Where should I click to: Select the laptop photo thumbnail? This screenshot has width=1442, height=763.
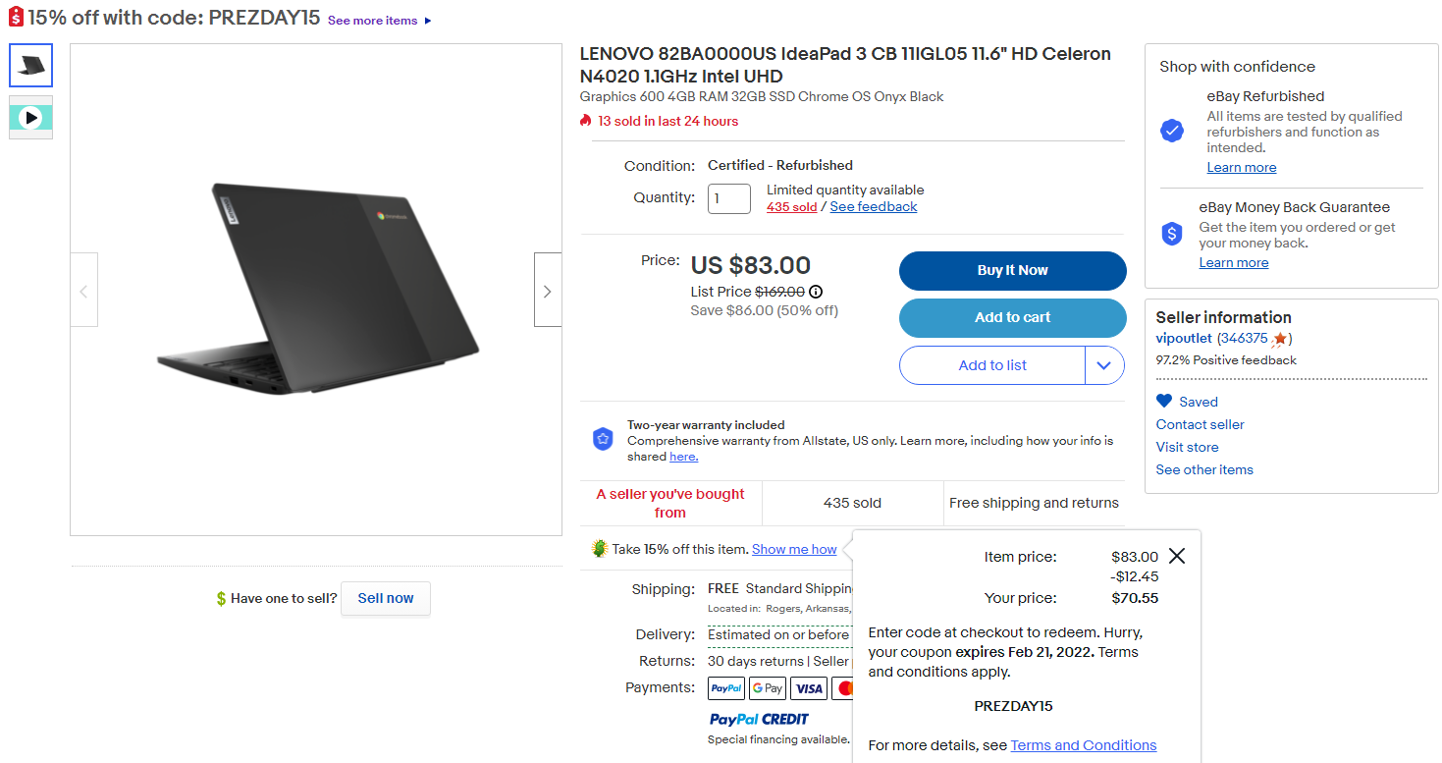click(31, 66)
